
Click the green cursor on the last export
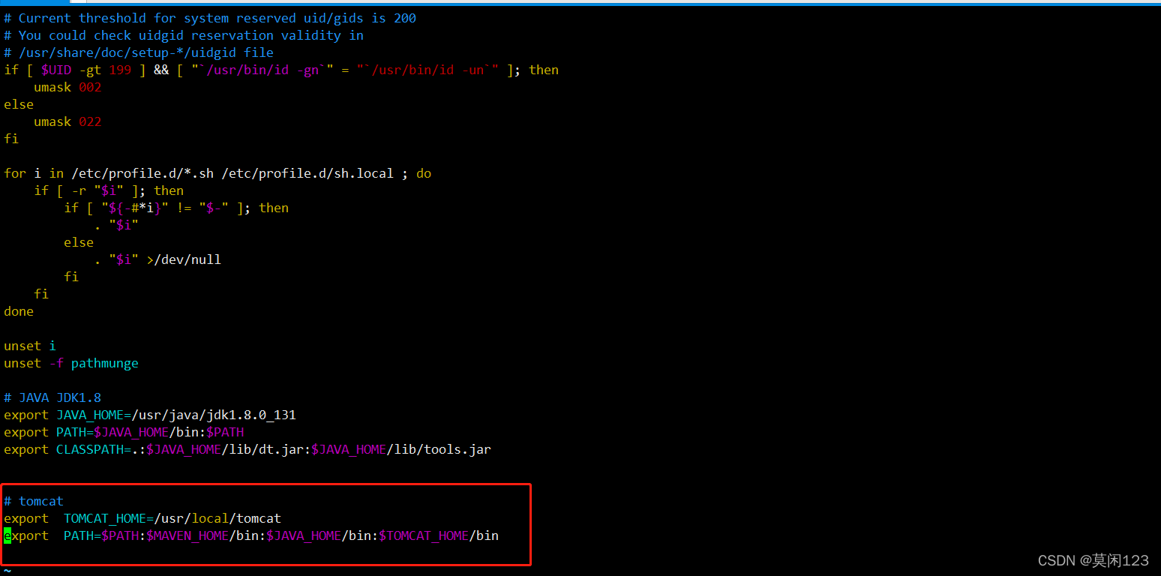pyautogui.click(x=7, y=535)
